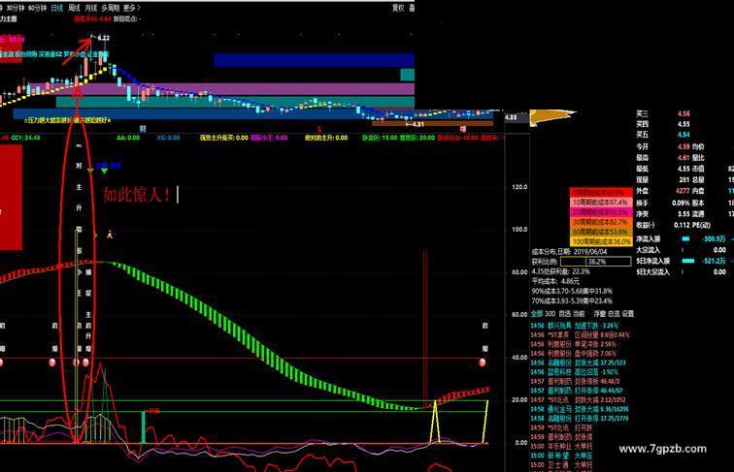Open the 14:57 *ST北讯 alert row
Screen dimensions: 734x472
click(x=578, y=399)
